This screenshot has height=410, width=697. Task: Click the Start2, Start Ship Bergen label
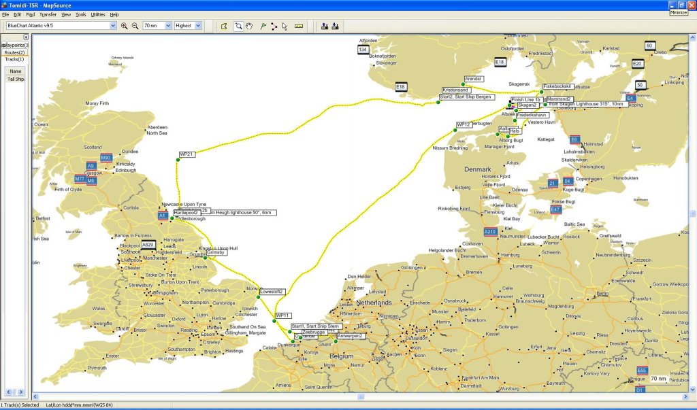[x=466, y=97]
